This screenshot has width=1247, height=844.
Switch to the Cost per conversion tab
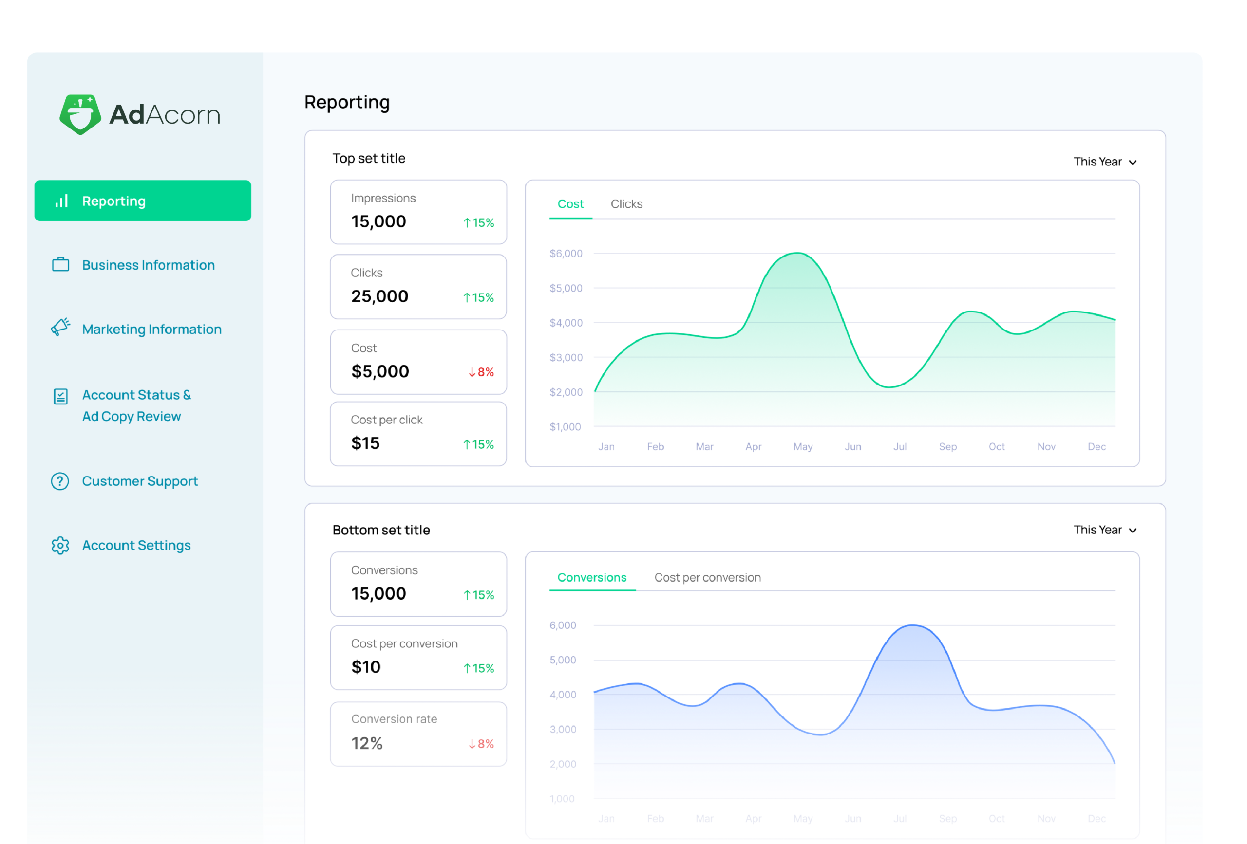707,577
